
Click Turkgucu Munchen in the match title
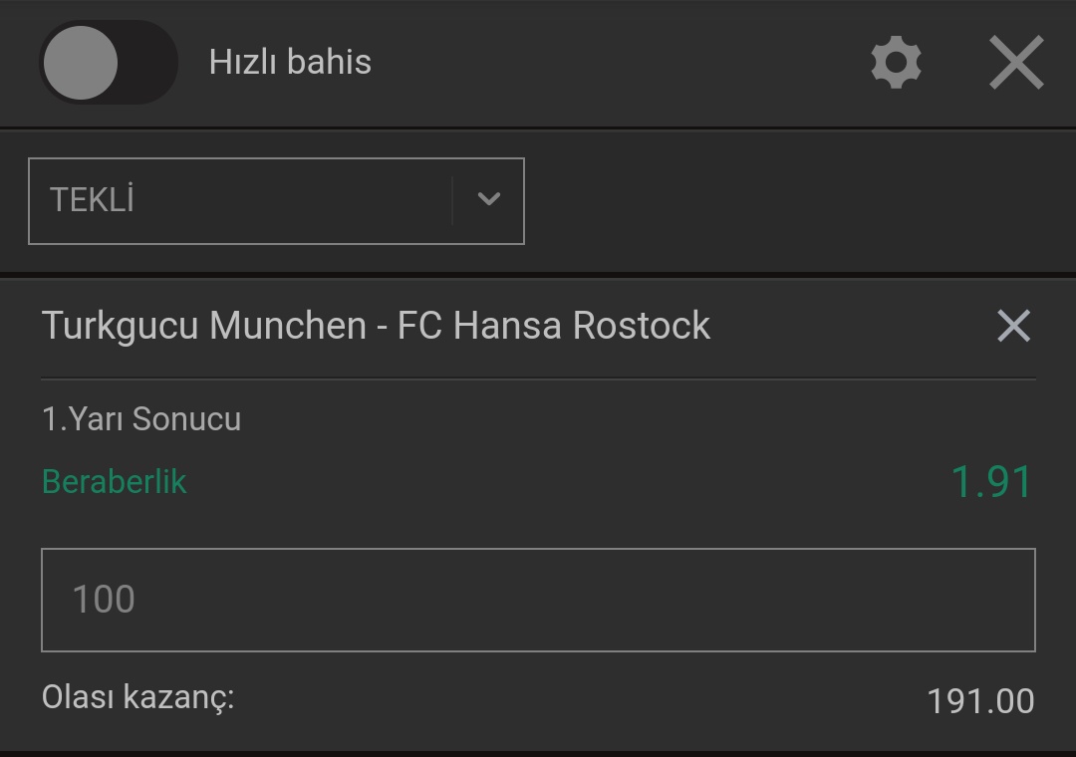coord(204,326)
